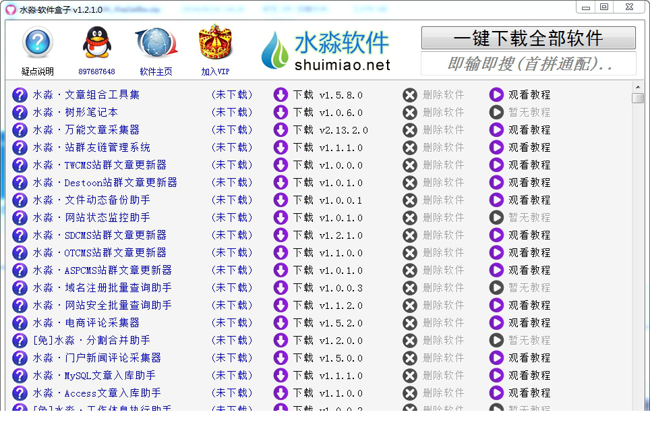Click 观看教程 text for 电商评论采集器
Image resolution: width=650 pixels, height=427 pixels.
tap(529, 323)
